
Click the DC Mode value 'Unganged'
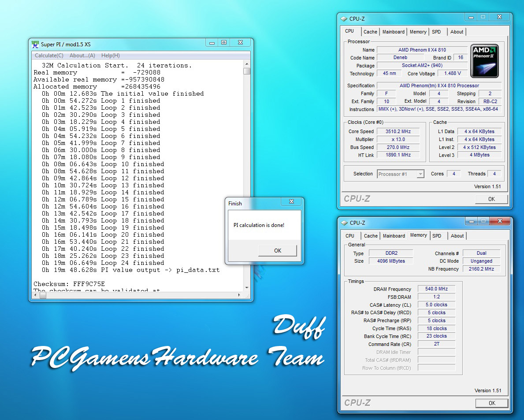[481, 261]
